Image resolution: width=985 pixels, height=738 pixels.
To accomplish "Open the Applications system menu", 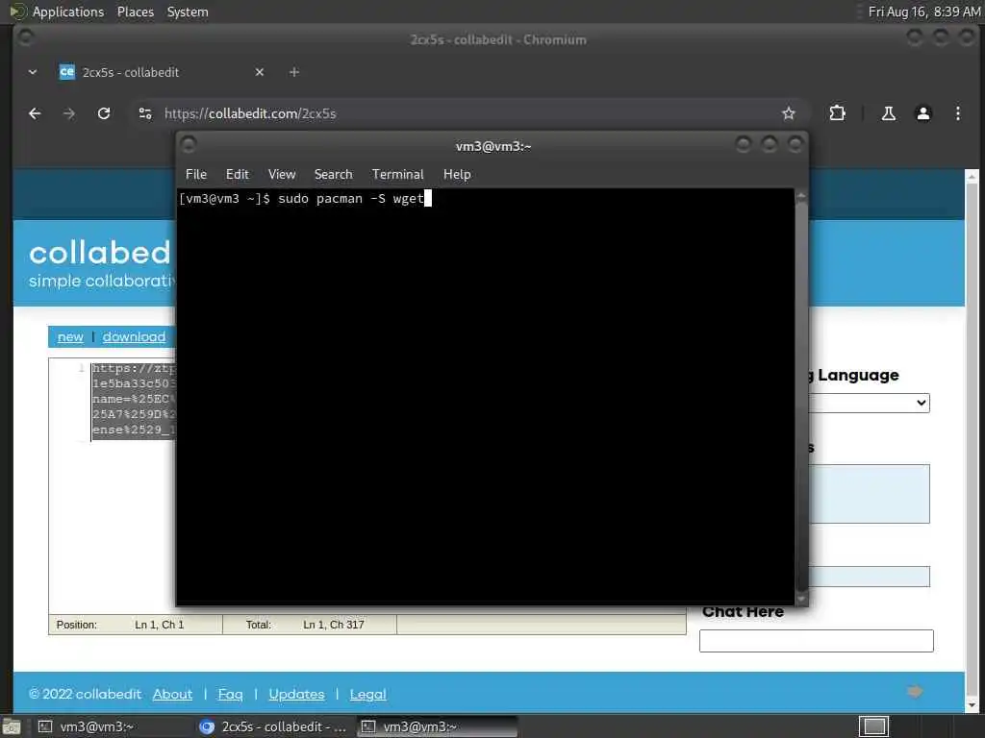I will click(68, 12).
